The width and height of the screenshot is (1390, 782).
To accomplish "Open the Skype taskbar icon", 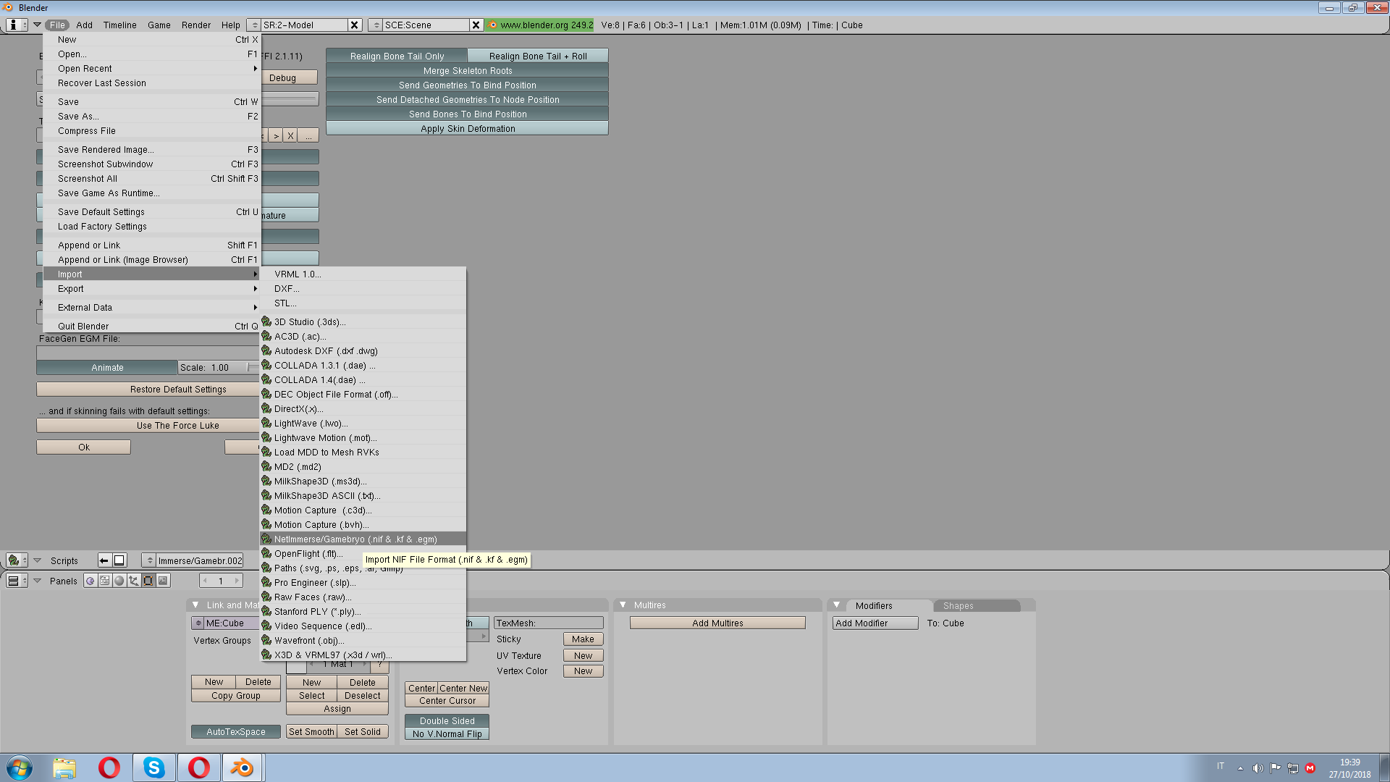I will click(154, 768).
